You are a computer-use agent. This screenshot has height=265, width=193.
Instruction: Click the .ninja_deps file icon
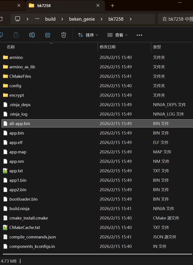[5, 105]
